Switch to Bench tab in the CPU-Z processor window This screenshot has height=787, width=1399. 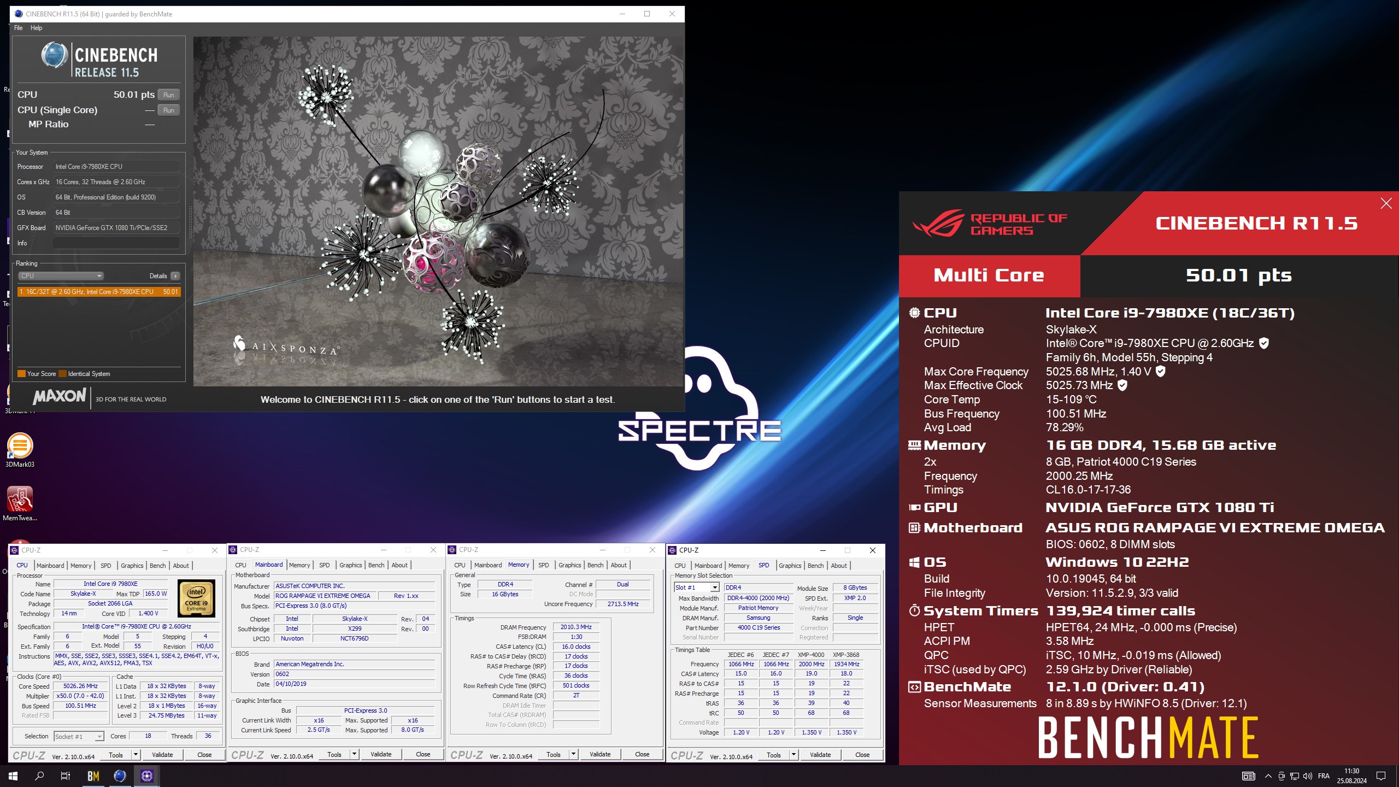[x=158, y=566]
